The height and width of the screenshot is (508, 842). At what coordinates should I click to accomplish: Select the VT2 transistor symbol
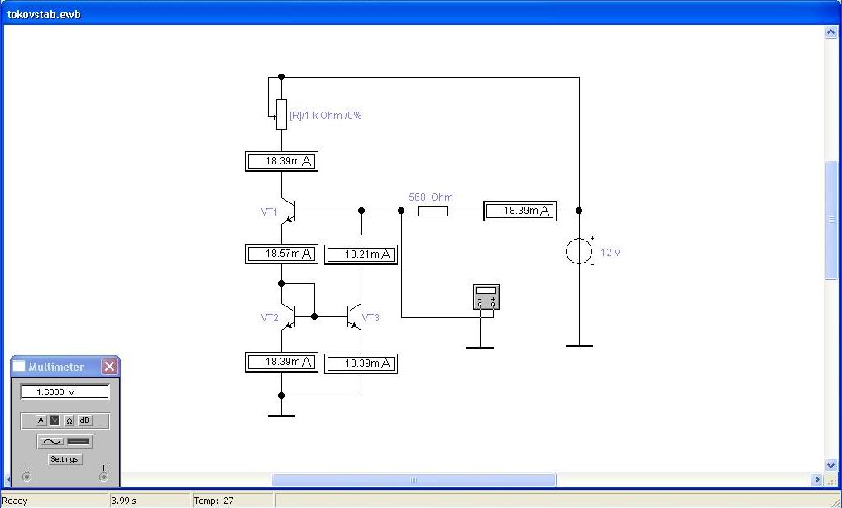pos(286,316)
